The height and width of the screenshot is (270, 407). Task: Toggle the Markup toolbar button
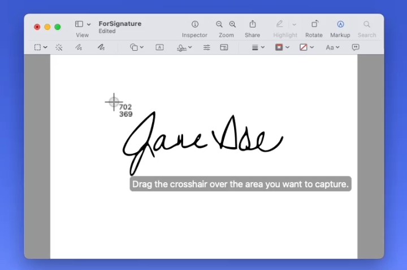point(340,24)
